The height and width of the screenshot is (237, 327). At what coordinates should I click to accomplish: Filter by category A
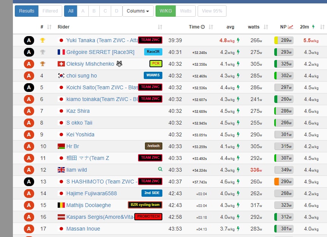[x=83, y=11]
